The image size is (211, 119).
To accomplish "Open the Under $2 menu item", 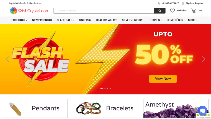I will [x=85, y=20].
